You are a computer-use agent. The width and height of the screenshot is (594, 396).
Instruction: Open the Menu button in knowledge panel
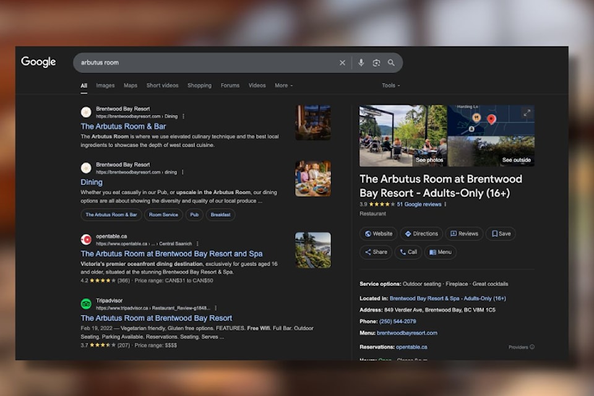(440, 252)
